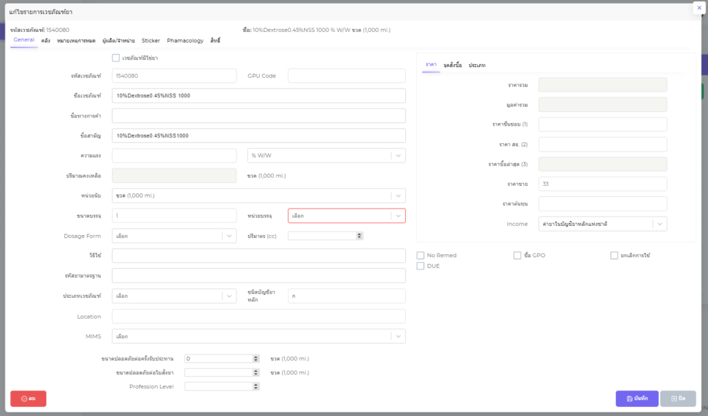The width and height of the screenshot is (708, 416).
Task: Click the Profession Level spinner arrows
Action: pyautogui.click(x=256, y=386)
